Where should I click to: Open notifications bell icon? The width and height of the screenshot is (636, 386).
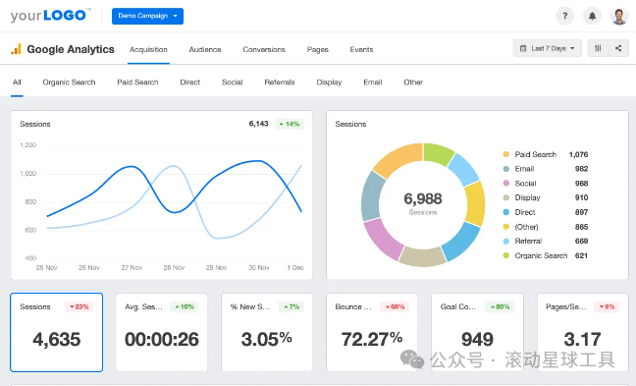pos(592,17)
